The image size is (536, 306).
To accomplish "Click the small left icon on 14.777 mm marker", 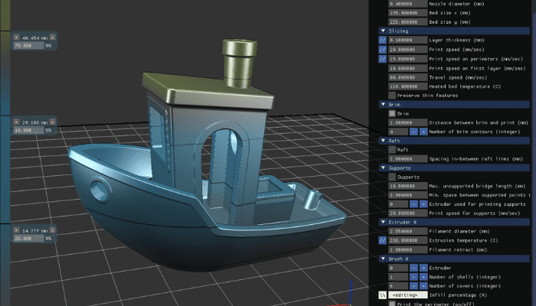I will pyautogui.click(x=16, y=230).
